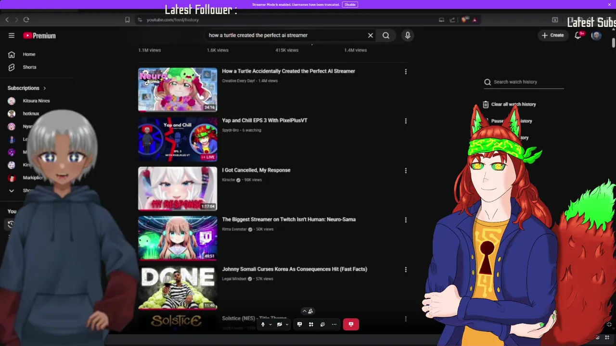This screenshot has height=346, width=616.
Task: Click the participants icon above call bar
Action: (310, 311)
